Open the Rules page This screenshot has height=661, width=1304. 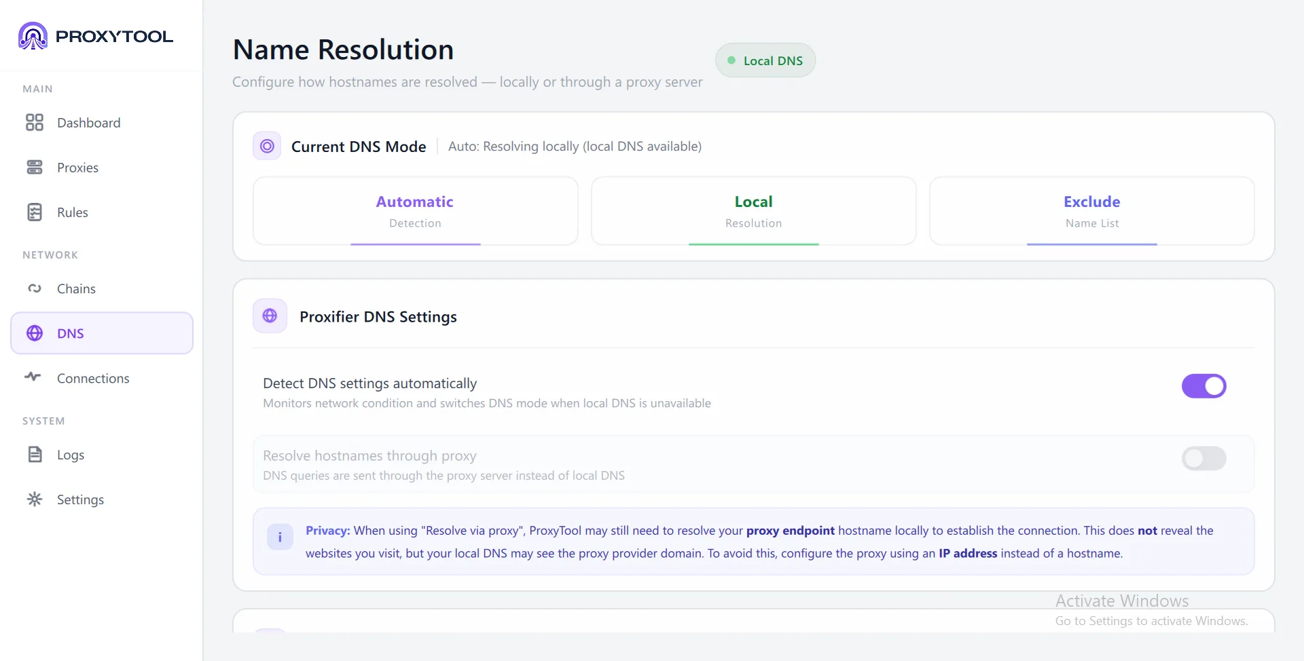(x=102, y=212)
